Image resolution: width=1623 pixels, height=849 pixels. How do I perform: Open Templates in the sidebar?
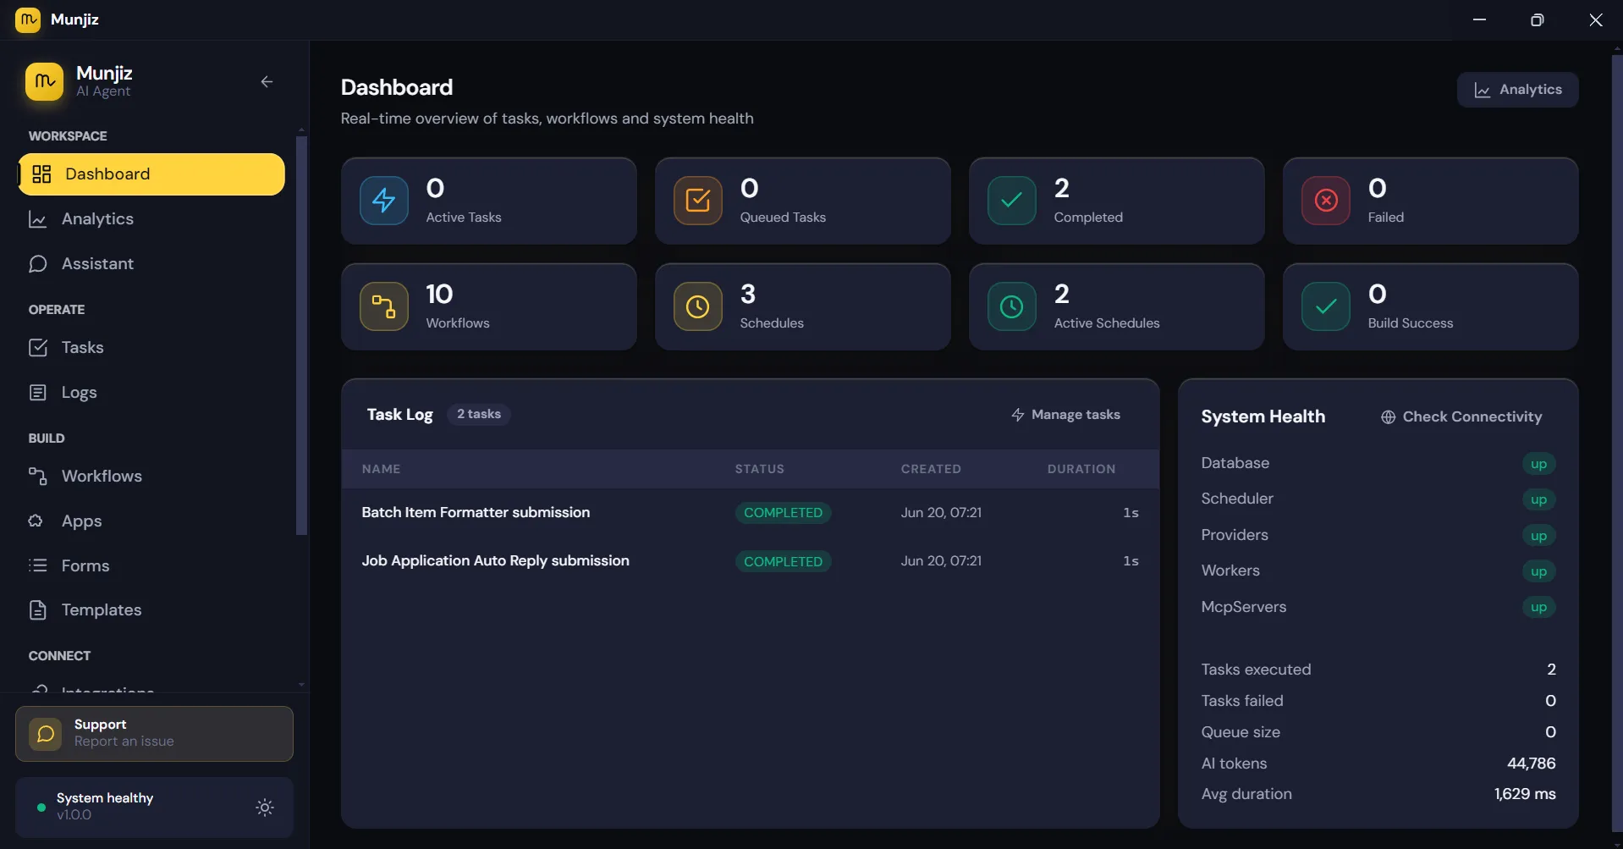[151, 610]
